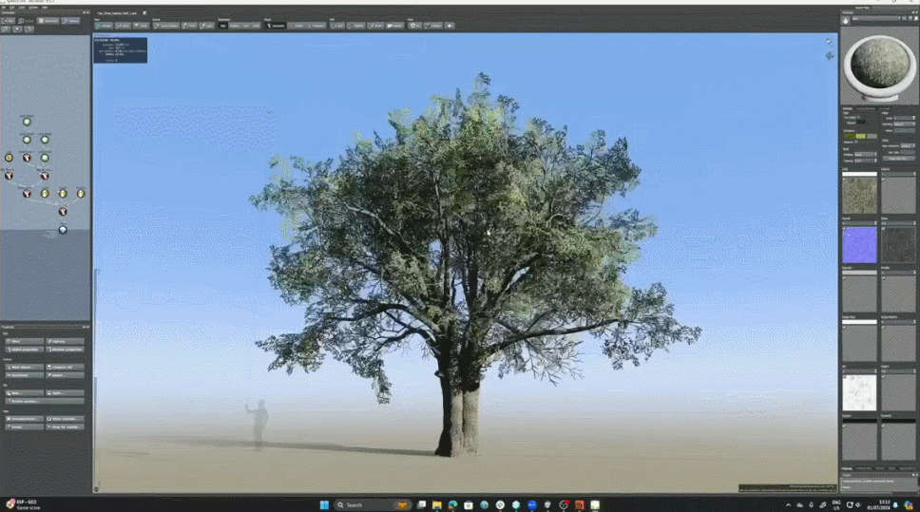The image size is (920, 512).
Task: Click the white ambient occlusion map thumbnail
Action: (859, 393)
